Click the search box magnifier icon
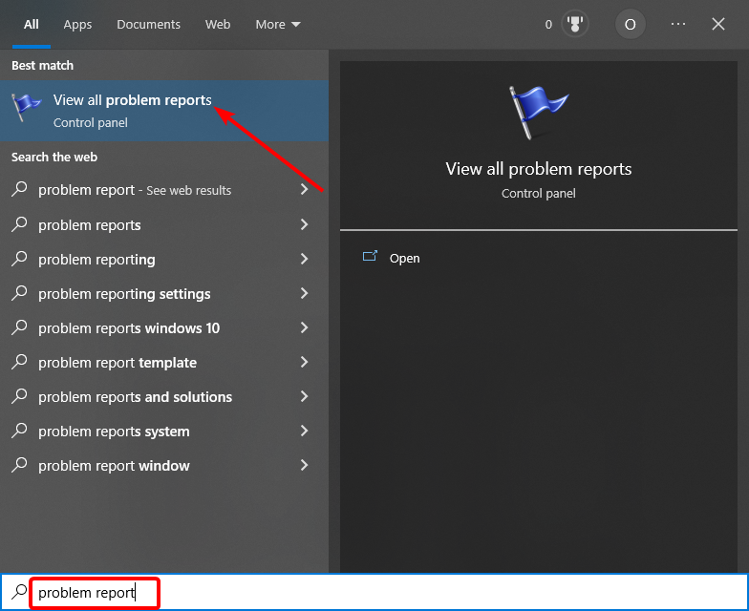 (x=19, y=592)
